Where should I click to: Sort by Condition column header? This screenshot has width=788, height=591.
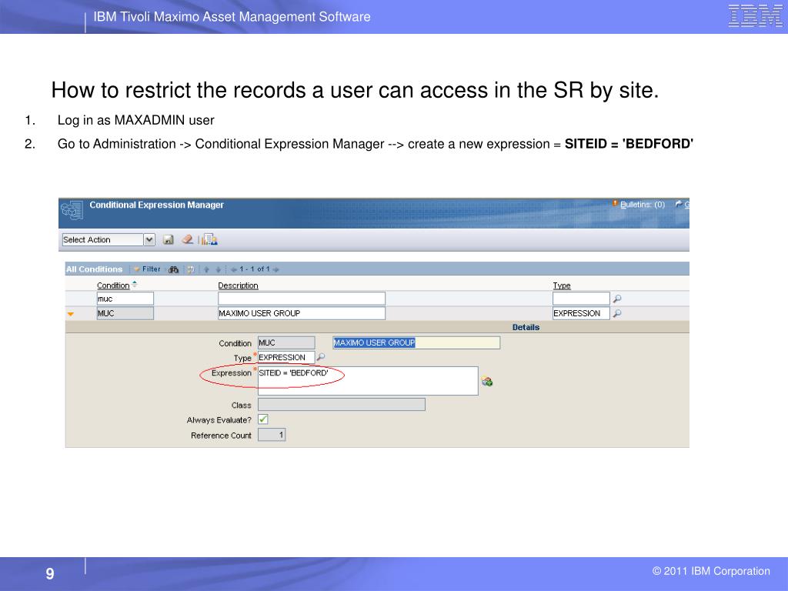click(113, 285)
